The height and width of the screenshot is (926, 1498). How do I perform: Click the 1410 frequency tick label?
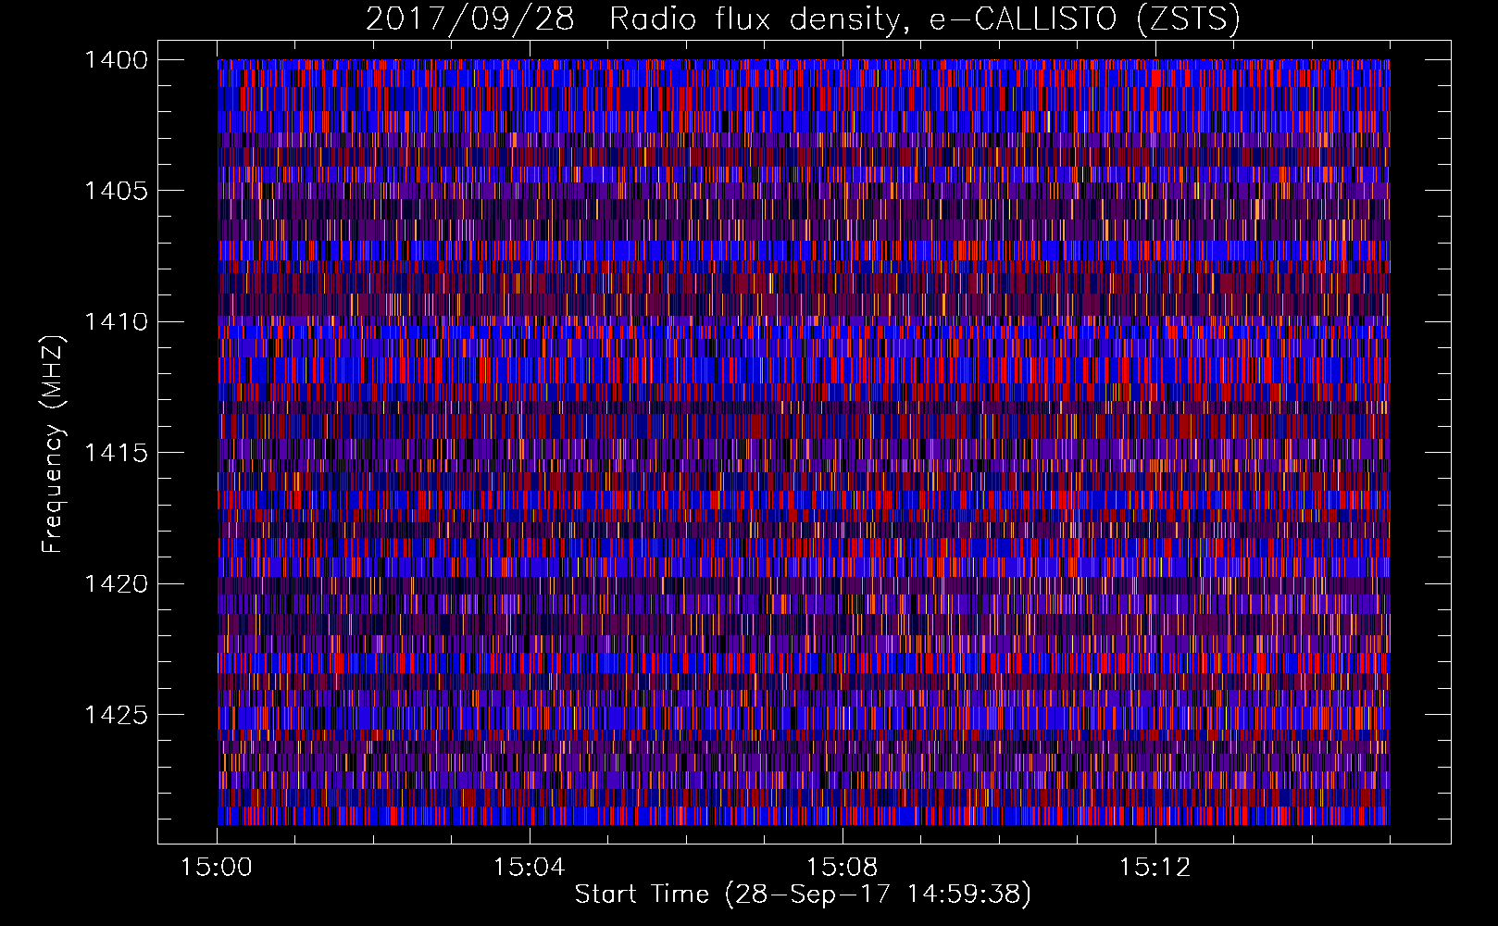[116, 322]
